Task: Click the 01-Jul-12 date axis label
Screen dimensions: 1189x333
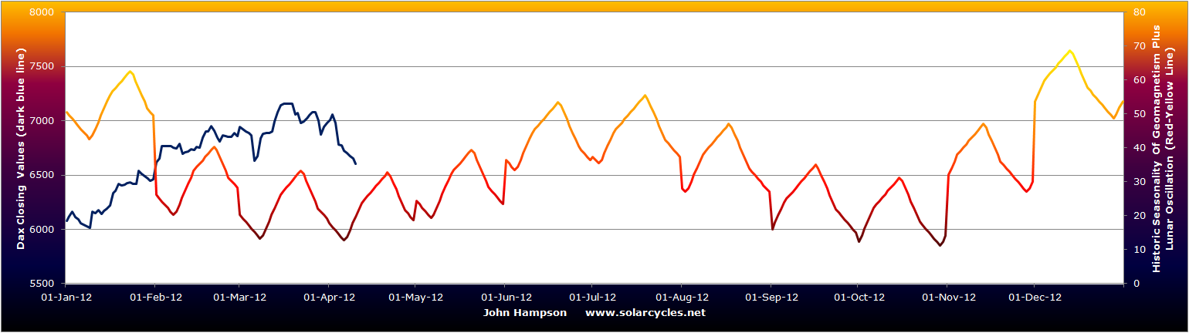Action: pos(592,296)
